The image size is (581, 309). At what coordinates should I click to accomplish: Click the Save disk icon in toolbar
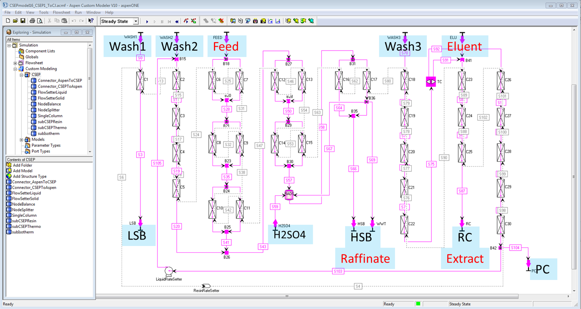pos(23,21)
